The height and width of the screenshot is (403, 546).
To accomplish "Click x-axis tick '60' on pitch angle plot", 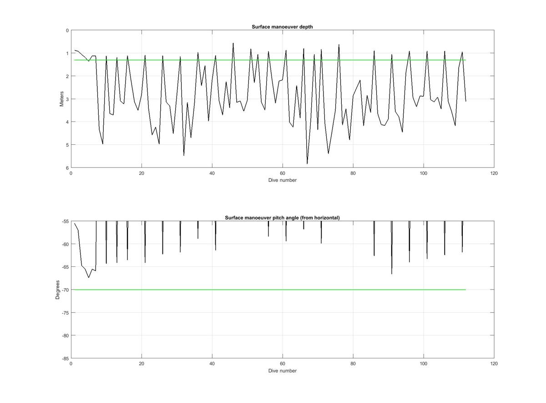I will coord(283,364).
